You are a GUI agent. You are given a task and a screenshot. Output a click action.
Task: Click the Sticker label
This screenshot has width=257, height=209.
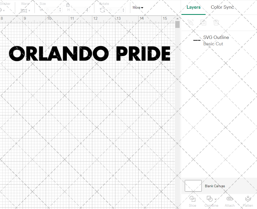(6, 4)
